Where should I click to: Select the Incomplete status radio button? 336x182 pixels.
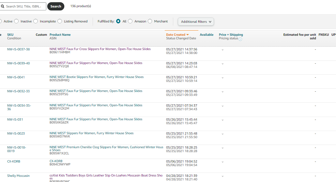[x=36, y=21]
